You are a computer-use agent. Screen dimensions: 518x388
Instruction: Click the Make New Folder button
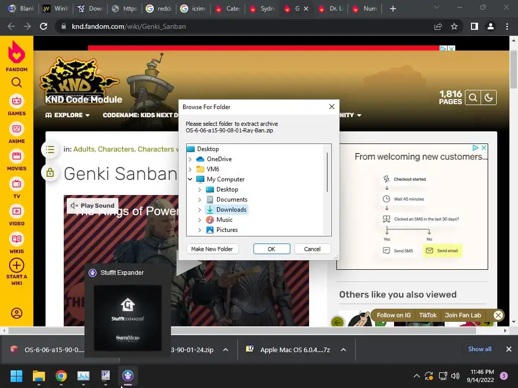(212, 249)
